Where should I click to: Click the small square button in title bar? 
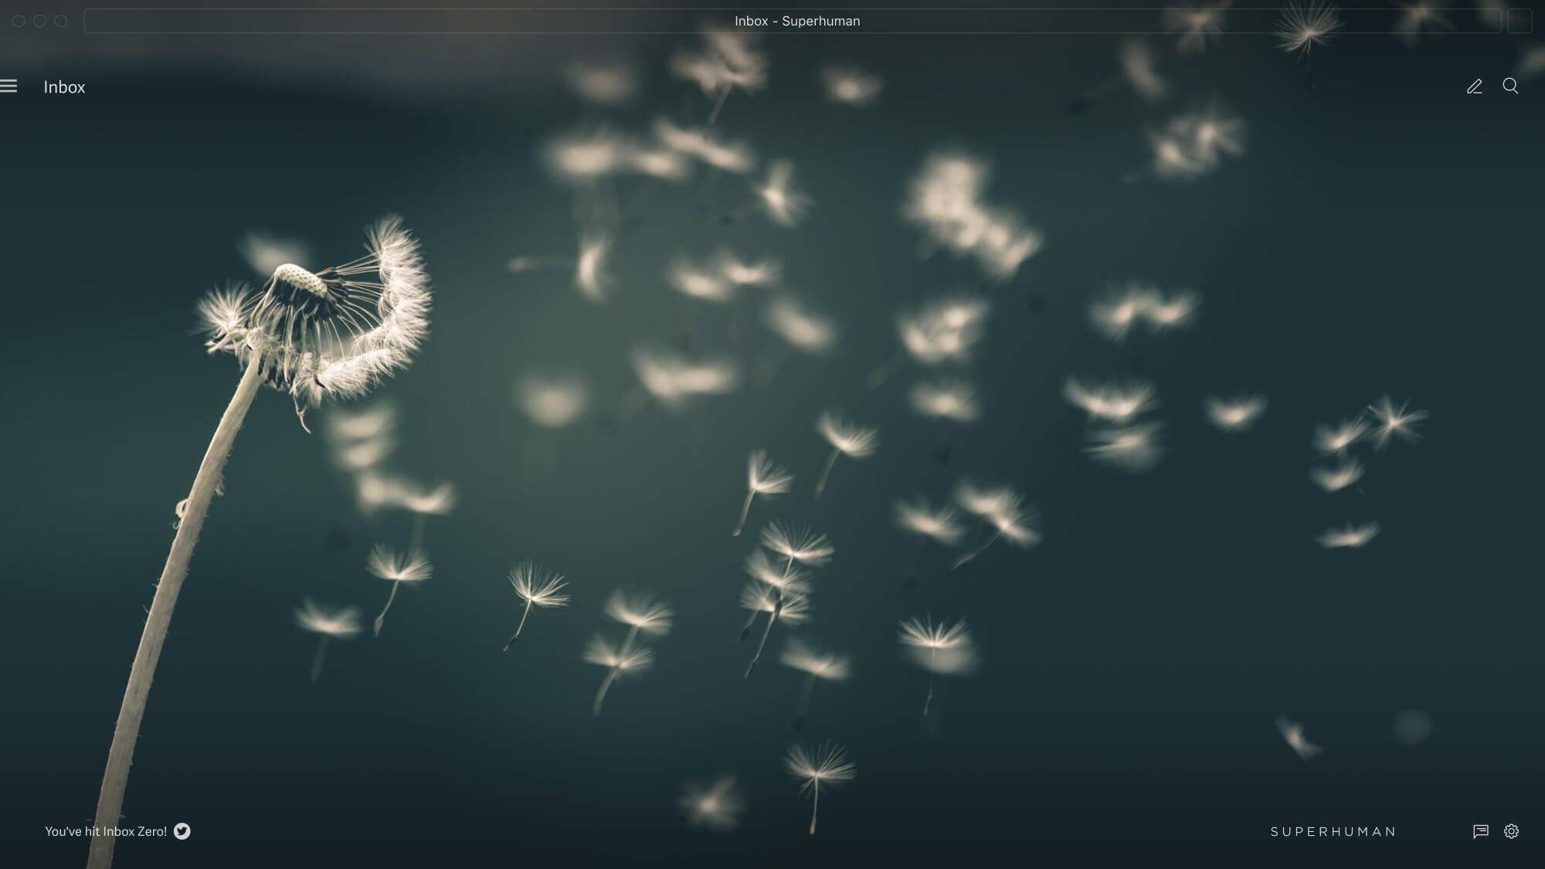coord(1519,21)
